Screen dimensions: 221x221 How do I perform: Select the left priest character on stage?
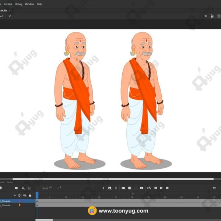click(x=76, y=101)
